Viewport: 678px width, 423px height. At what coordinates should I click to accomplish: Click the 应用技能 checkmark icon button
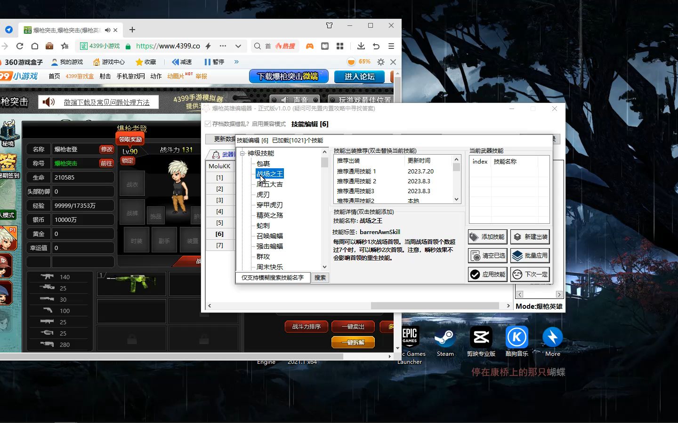coord(488,274)
